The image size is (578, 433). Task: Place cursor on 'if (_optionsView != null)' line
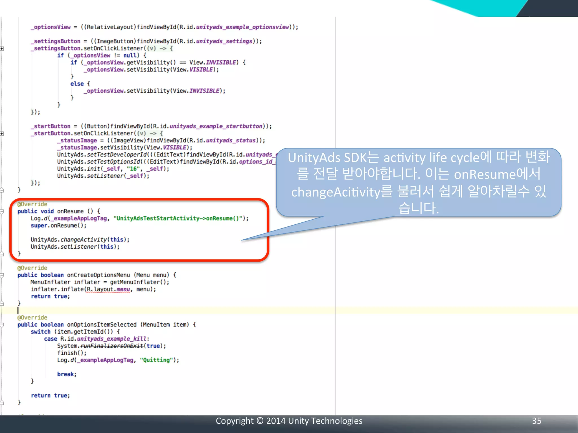point(102,55)
